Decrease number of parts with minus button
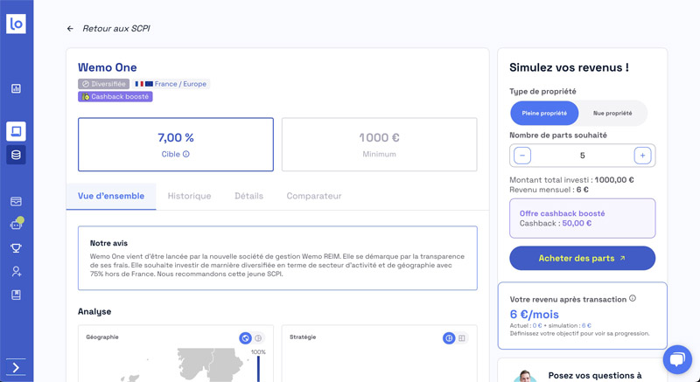 click(522, 156)
